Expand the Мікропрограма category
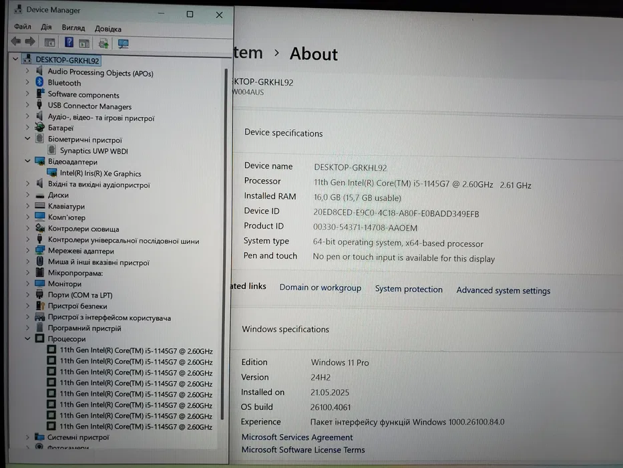This screenshot has width=623, height=468. (x=27, y=272)
